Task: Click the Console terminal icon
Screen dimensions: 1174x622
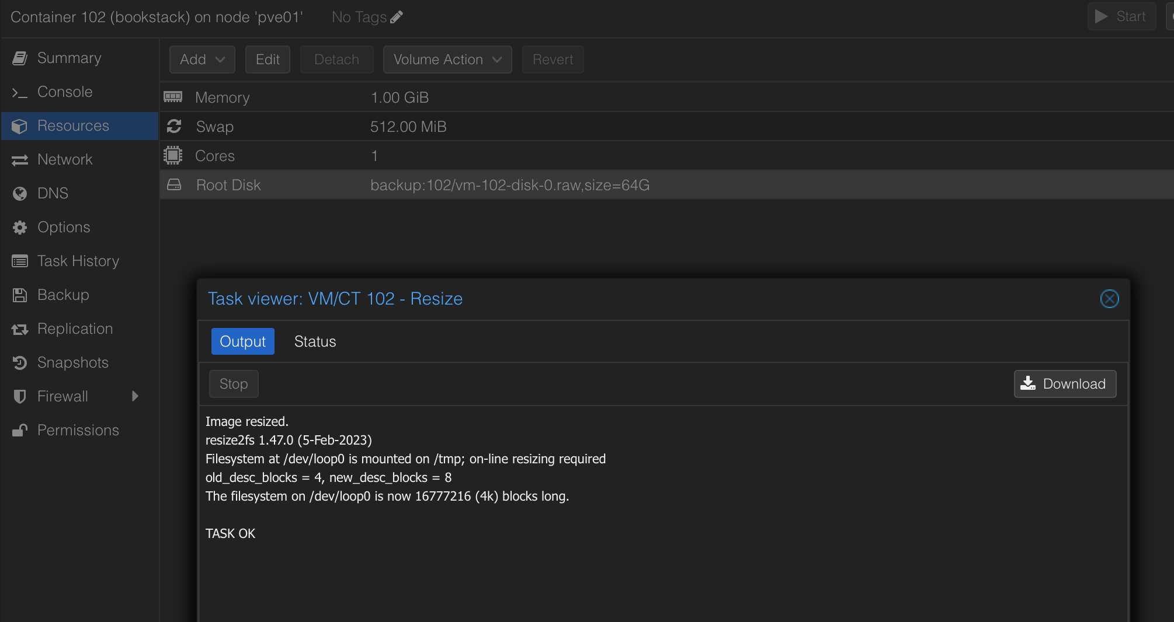Action: (20, 92)
